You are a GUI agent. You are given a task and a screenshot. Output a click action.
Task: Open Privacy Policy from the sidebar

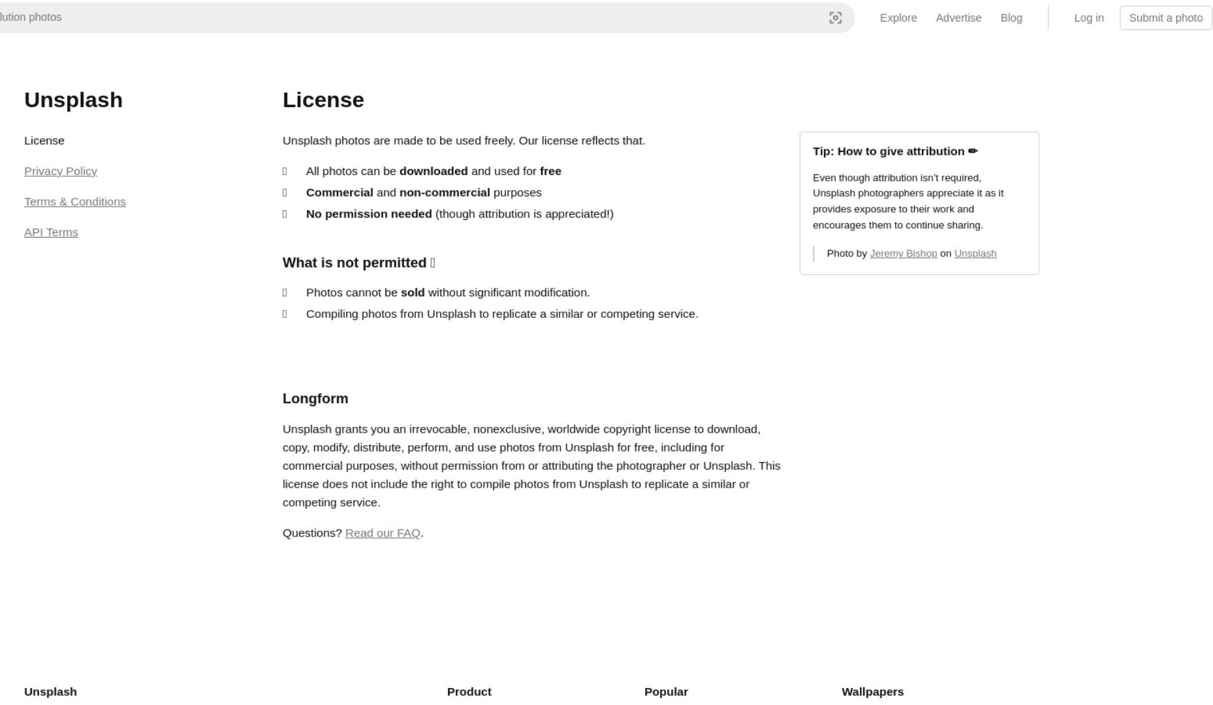point(61,171)
